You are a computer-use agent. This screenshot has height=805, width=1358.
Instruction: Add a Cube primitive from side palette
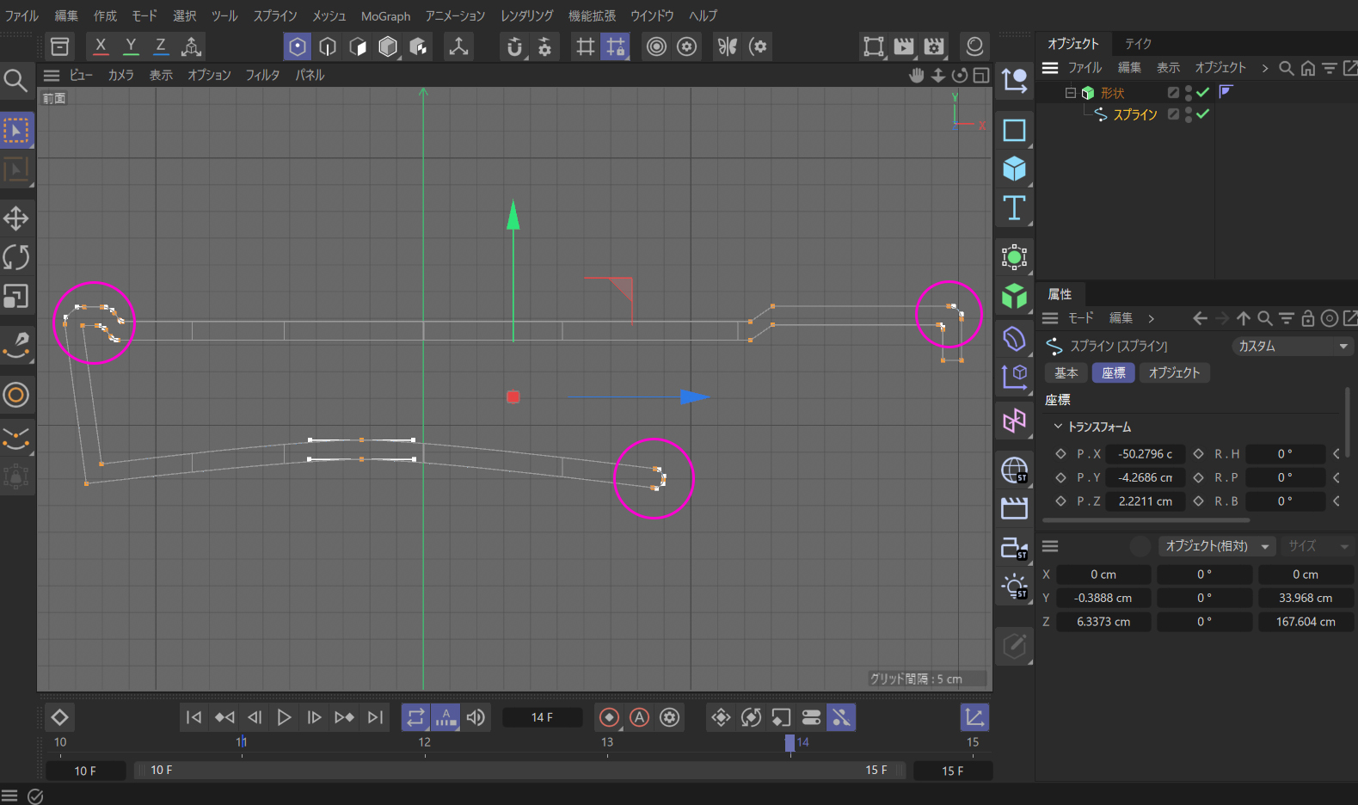click(1014, 169)
